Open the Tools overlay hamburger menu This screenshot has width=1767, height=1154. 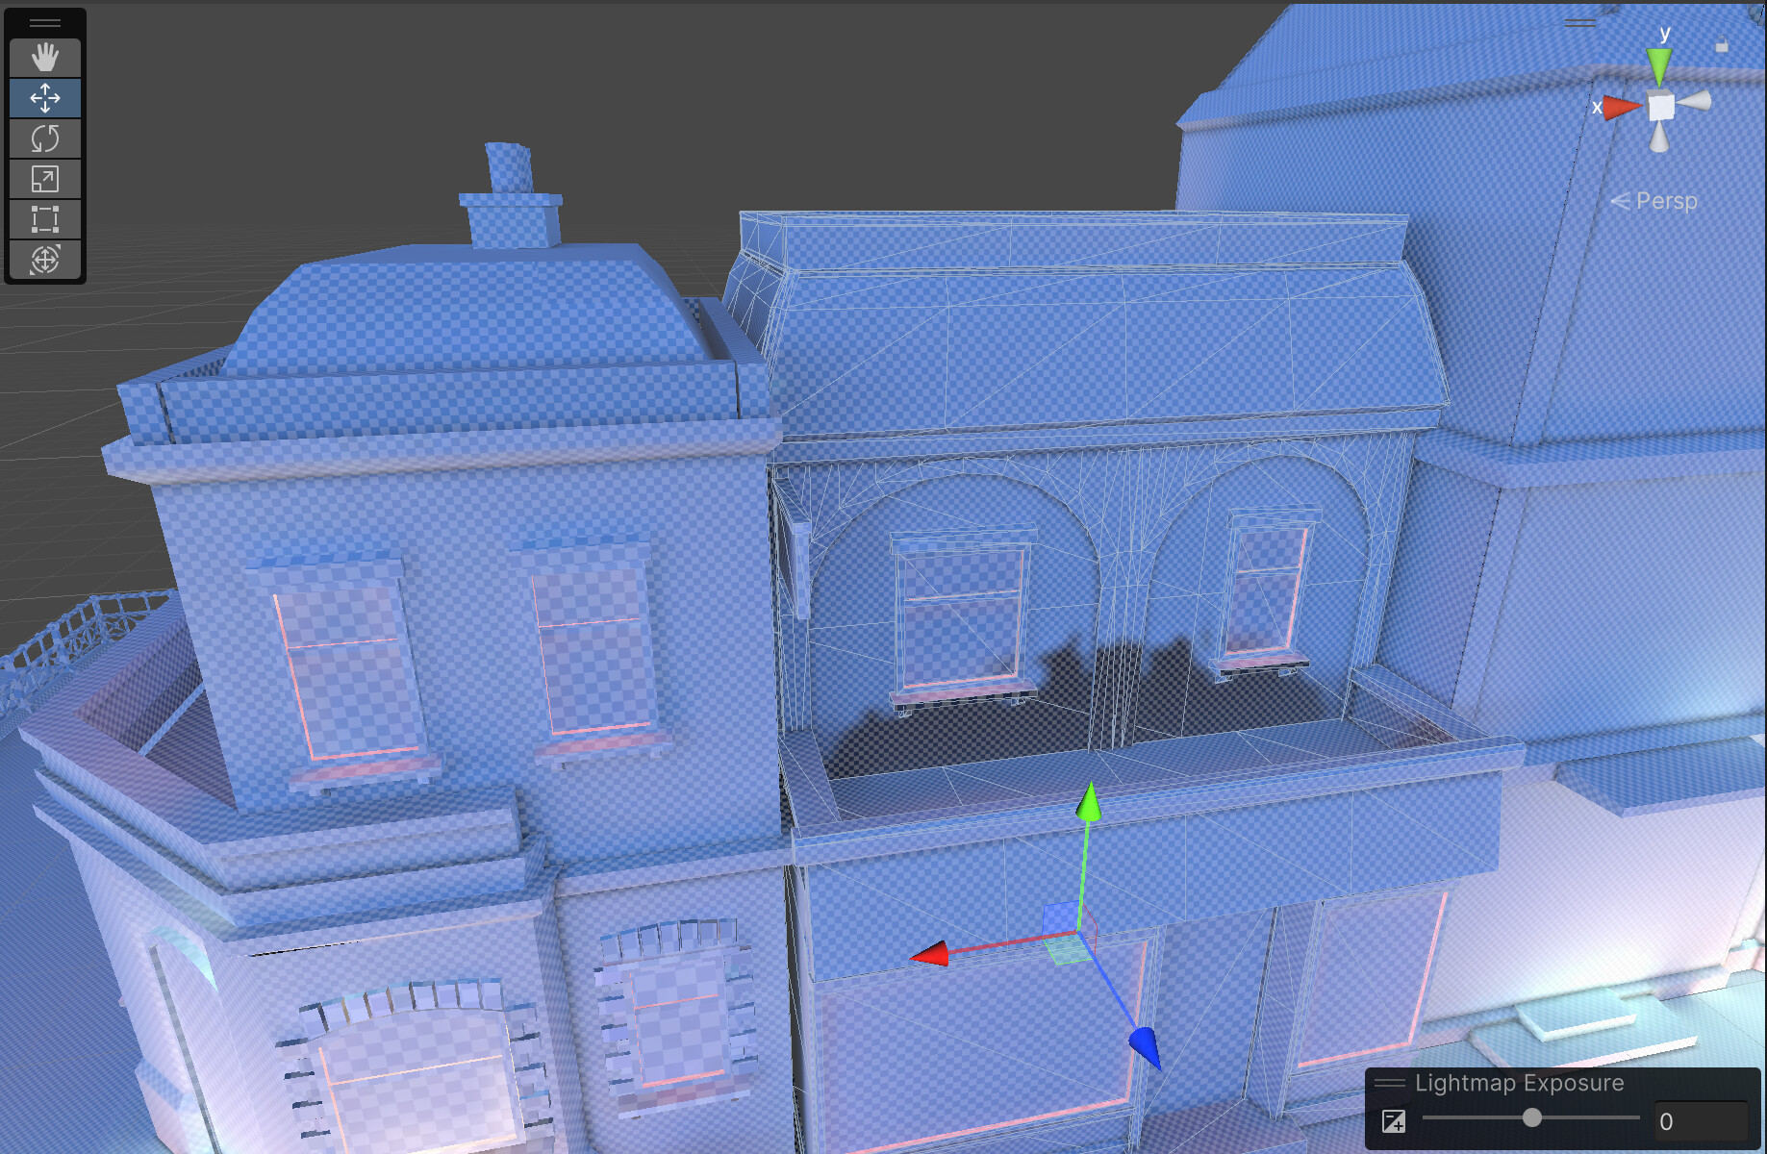pos(44,21)
